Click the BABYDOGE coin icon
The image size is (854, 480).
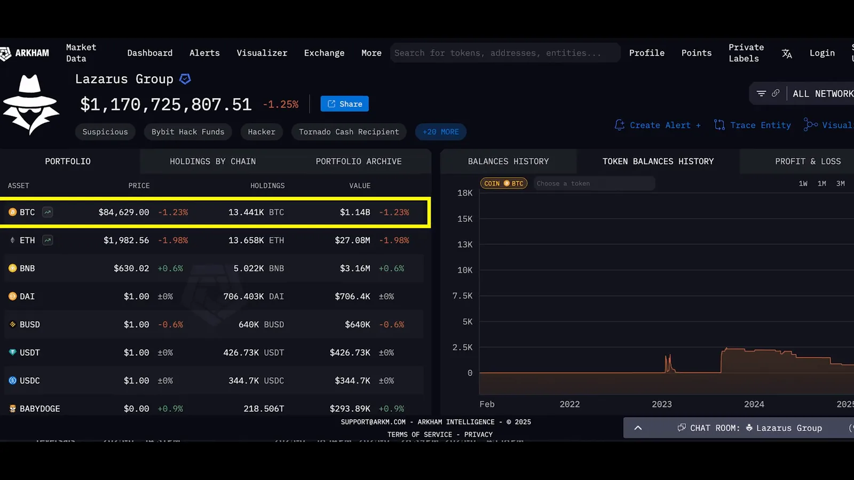point(13,409)
